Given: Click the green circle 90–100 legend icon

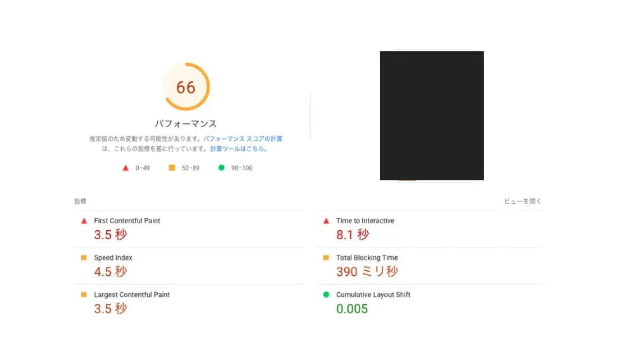Looking at the screenshot, I should click(221, 168).
